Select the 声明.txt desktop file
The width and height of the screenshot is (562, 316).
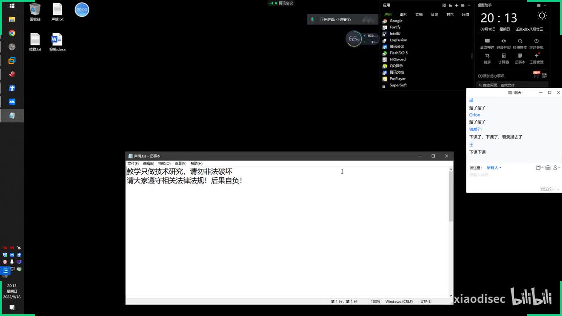click(x=58, y=12)
